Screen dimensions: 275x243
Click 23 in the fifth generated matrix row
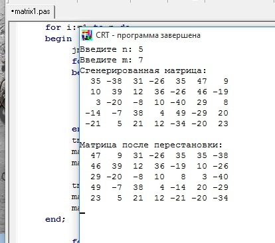[223, 123]
